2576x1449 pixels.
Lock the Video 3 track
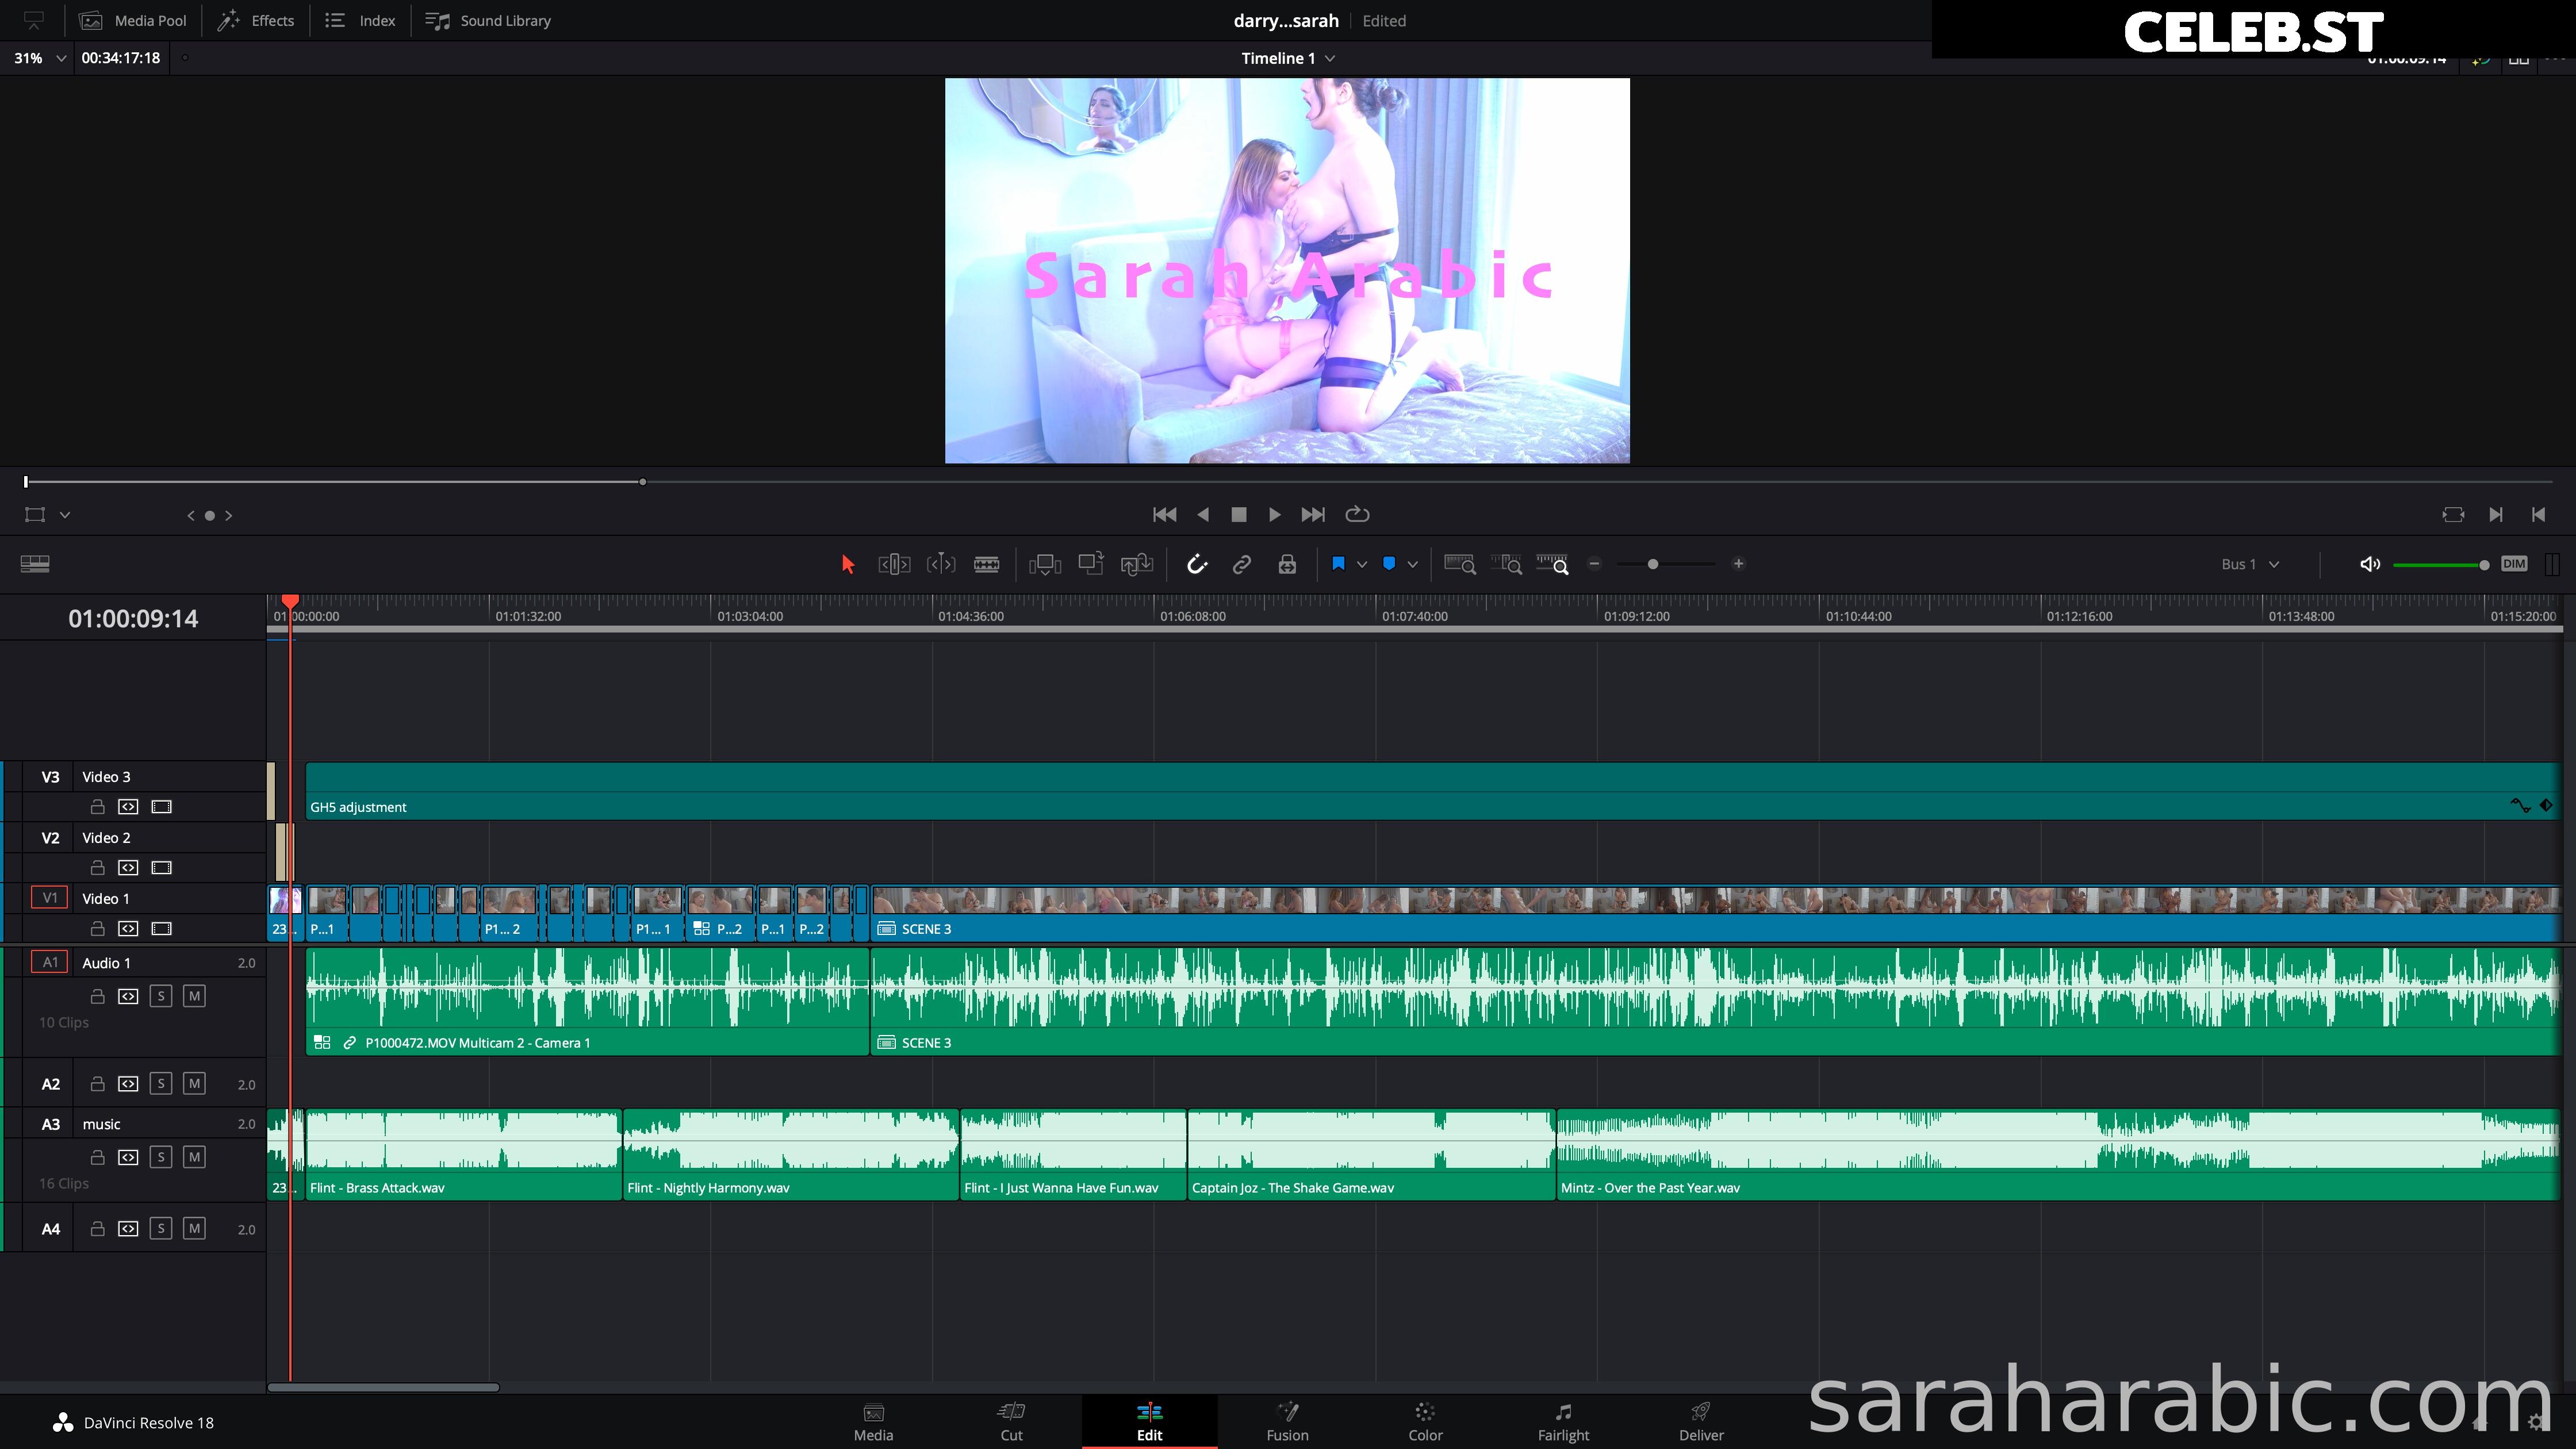coord(97,807)
